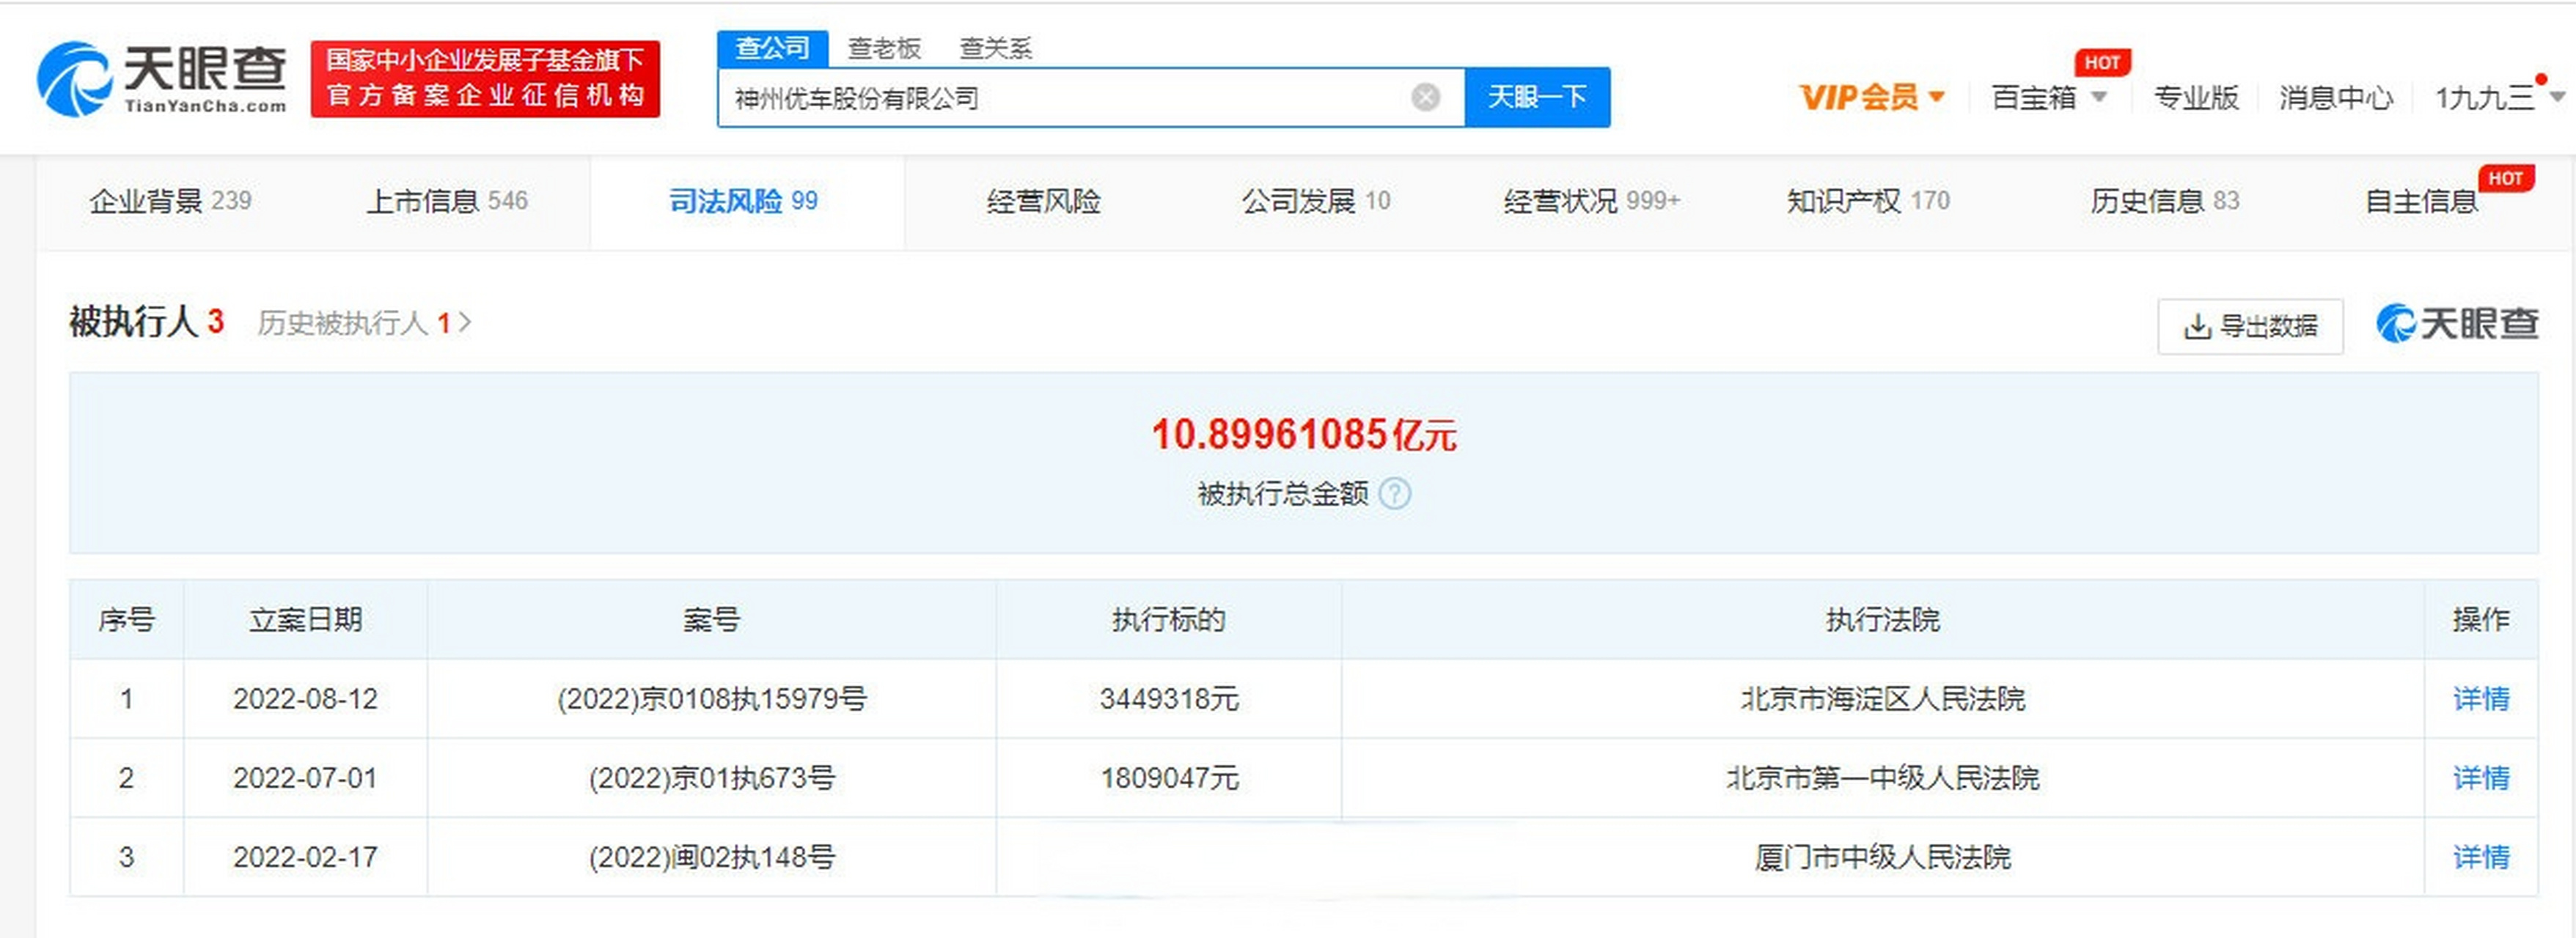Open 消息中心 in the header

[x=2336, y=97]
